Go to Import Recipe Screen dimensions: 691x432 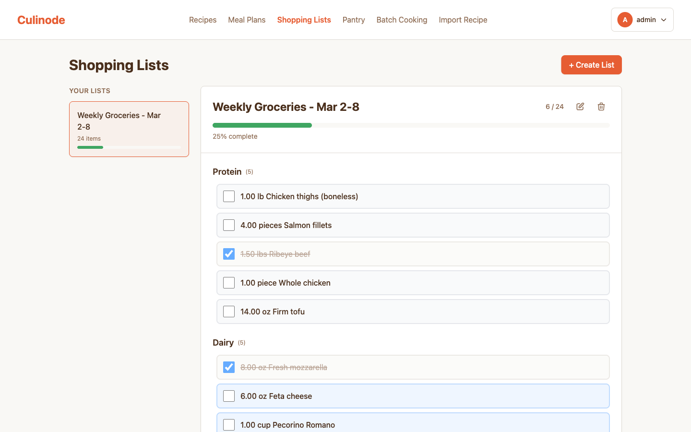coord(463,20)
